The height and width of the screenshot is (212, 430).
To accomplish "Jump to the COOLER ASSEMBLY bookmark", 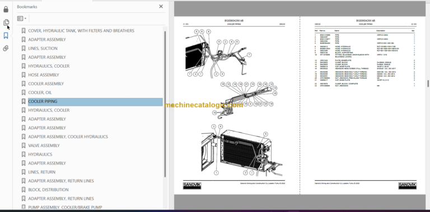I will click(46, 83).
